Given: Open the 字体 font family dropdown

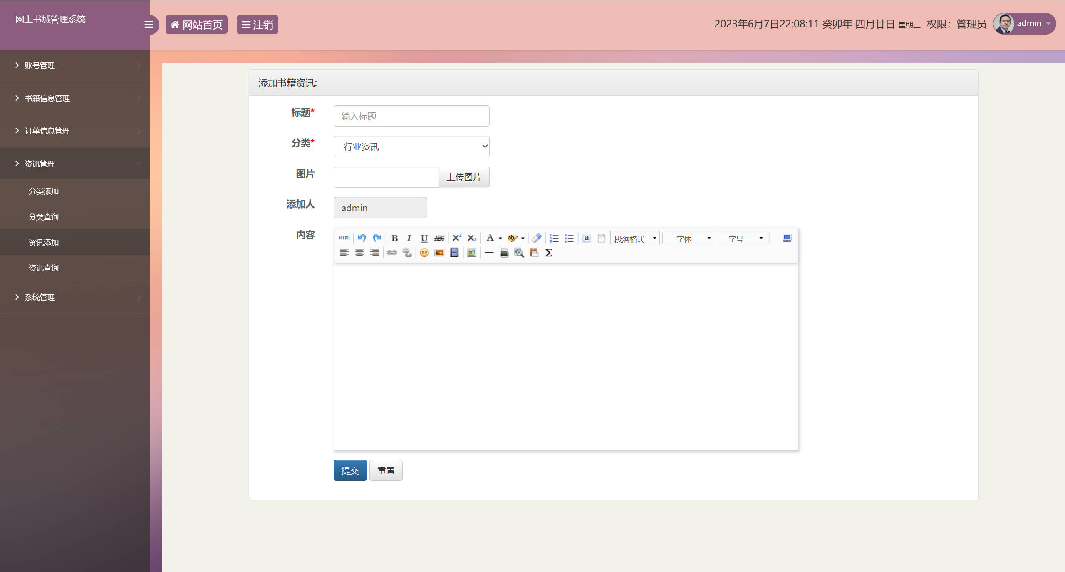Looking at the screenshot, I should [x=689, y=238].
